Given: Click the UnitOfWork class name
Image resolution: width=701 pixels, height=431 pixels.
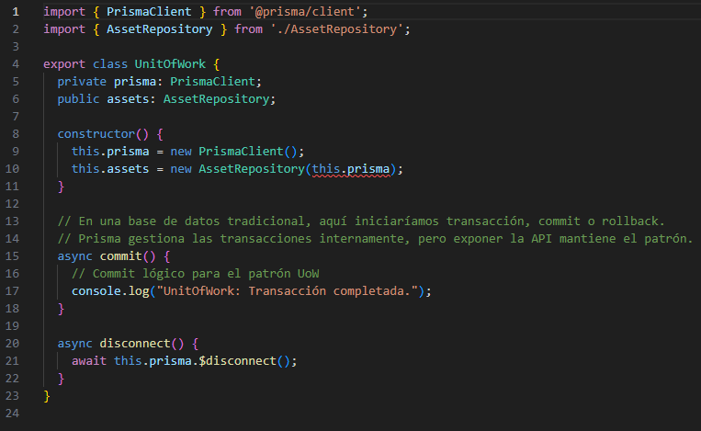Looking at the screenshot, I should click(x=170, y=64).
